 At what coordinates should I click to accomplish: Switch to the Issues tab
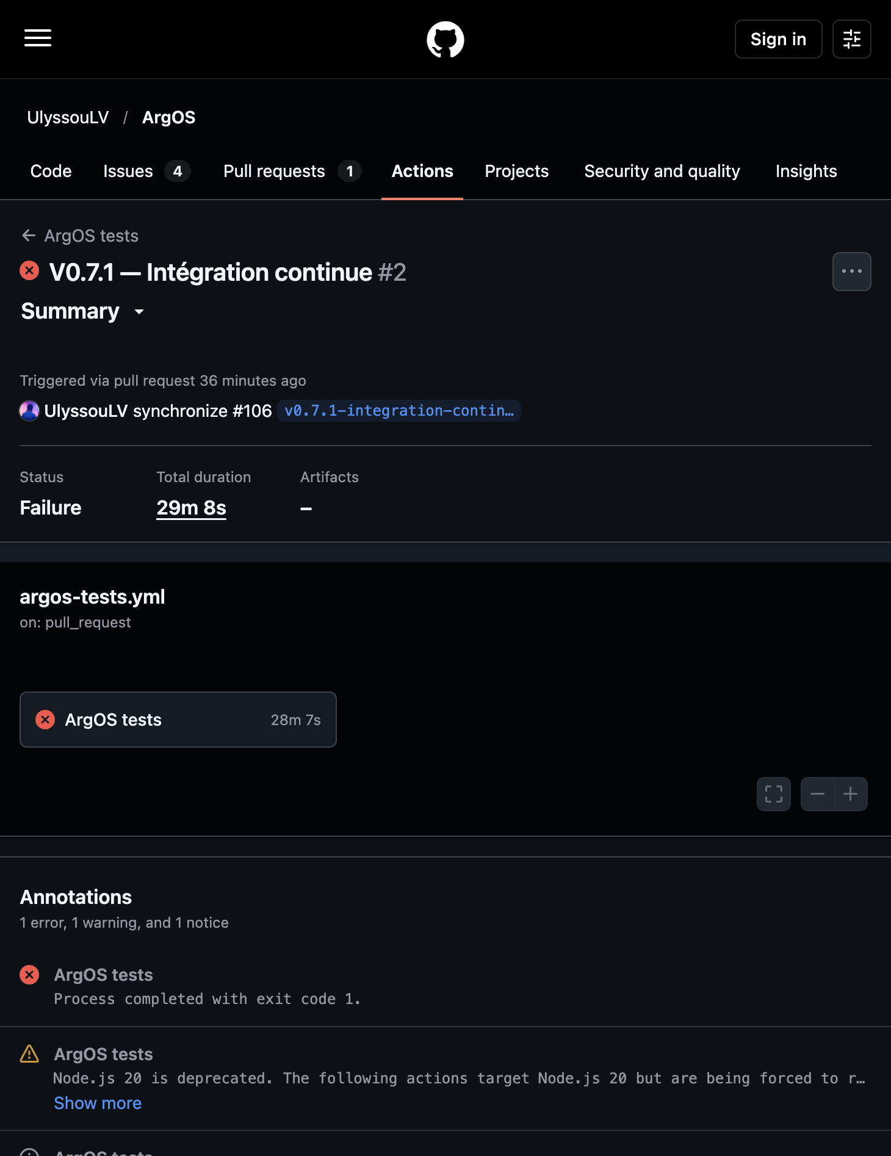[x=146, y=172]
